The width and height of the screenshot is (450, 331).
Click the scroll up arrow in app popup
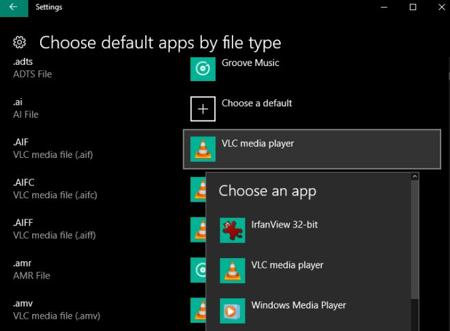point(415,177)
